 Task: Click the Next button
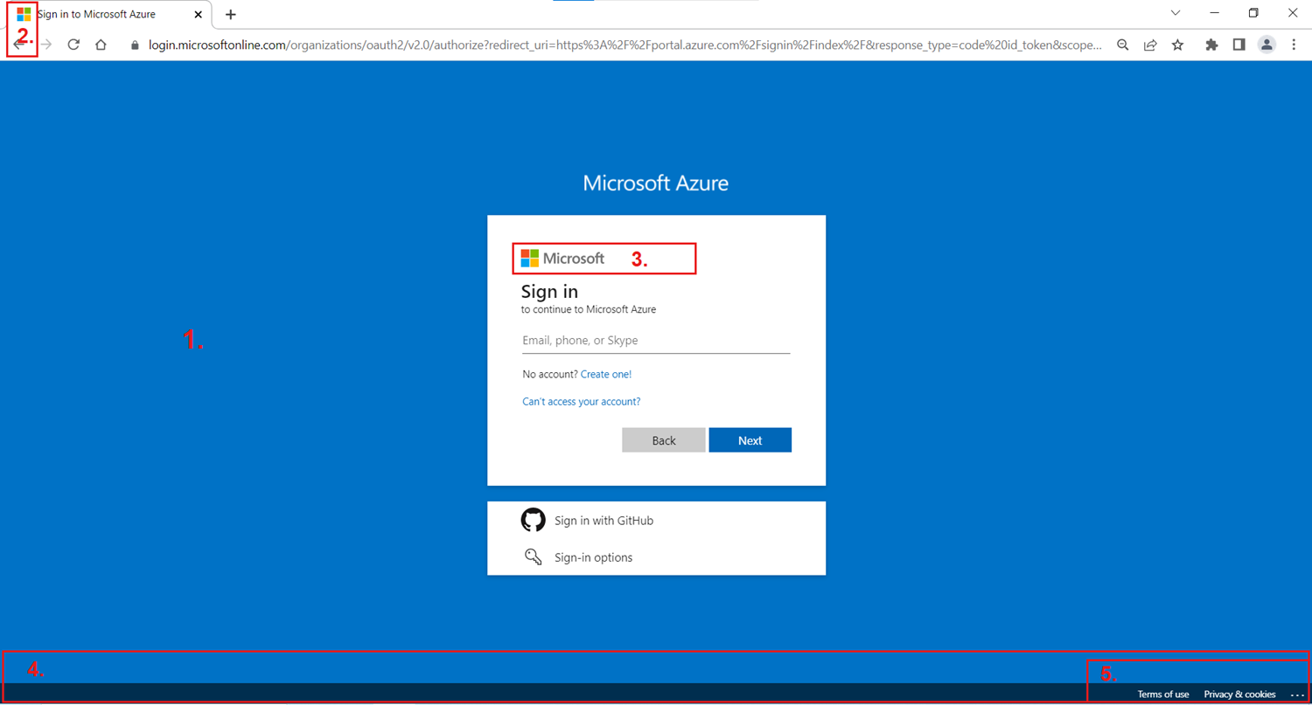tap(750, 439)
